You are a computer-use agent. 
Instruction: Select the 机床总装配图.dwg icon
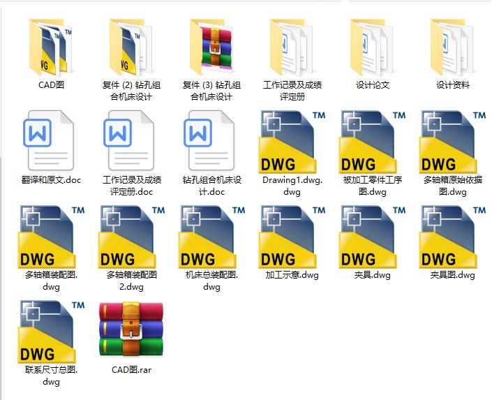click(211, 237)
